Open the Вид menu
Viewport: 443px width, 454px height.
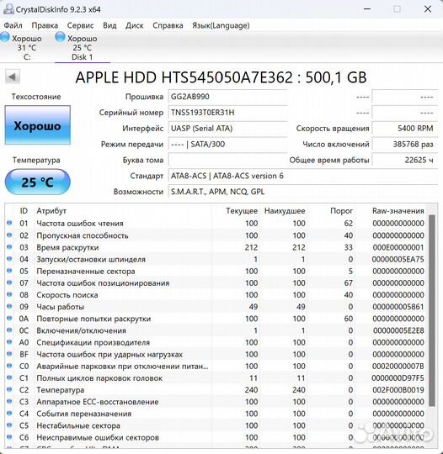pos(109,25)
